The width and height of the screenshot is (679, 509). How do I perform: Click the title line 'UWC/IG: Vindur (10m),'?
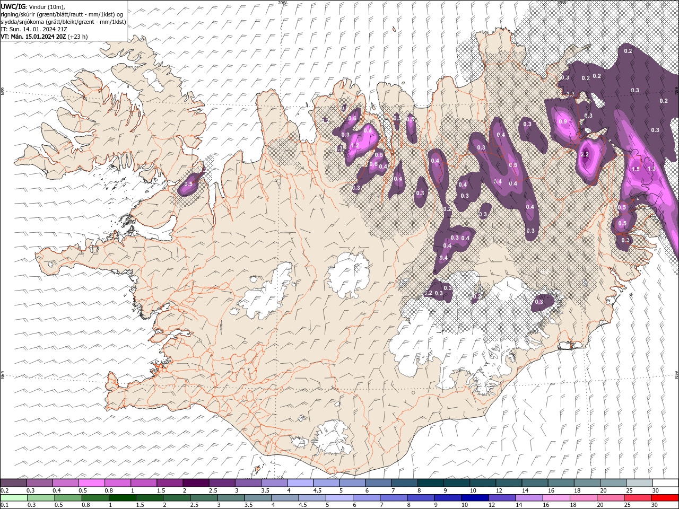(33, 6)
